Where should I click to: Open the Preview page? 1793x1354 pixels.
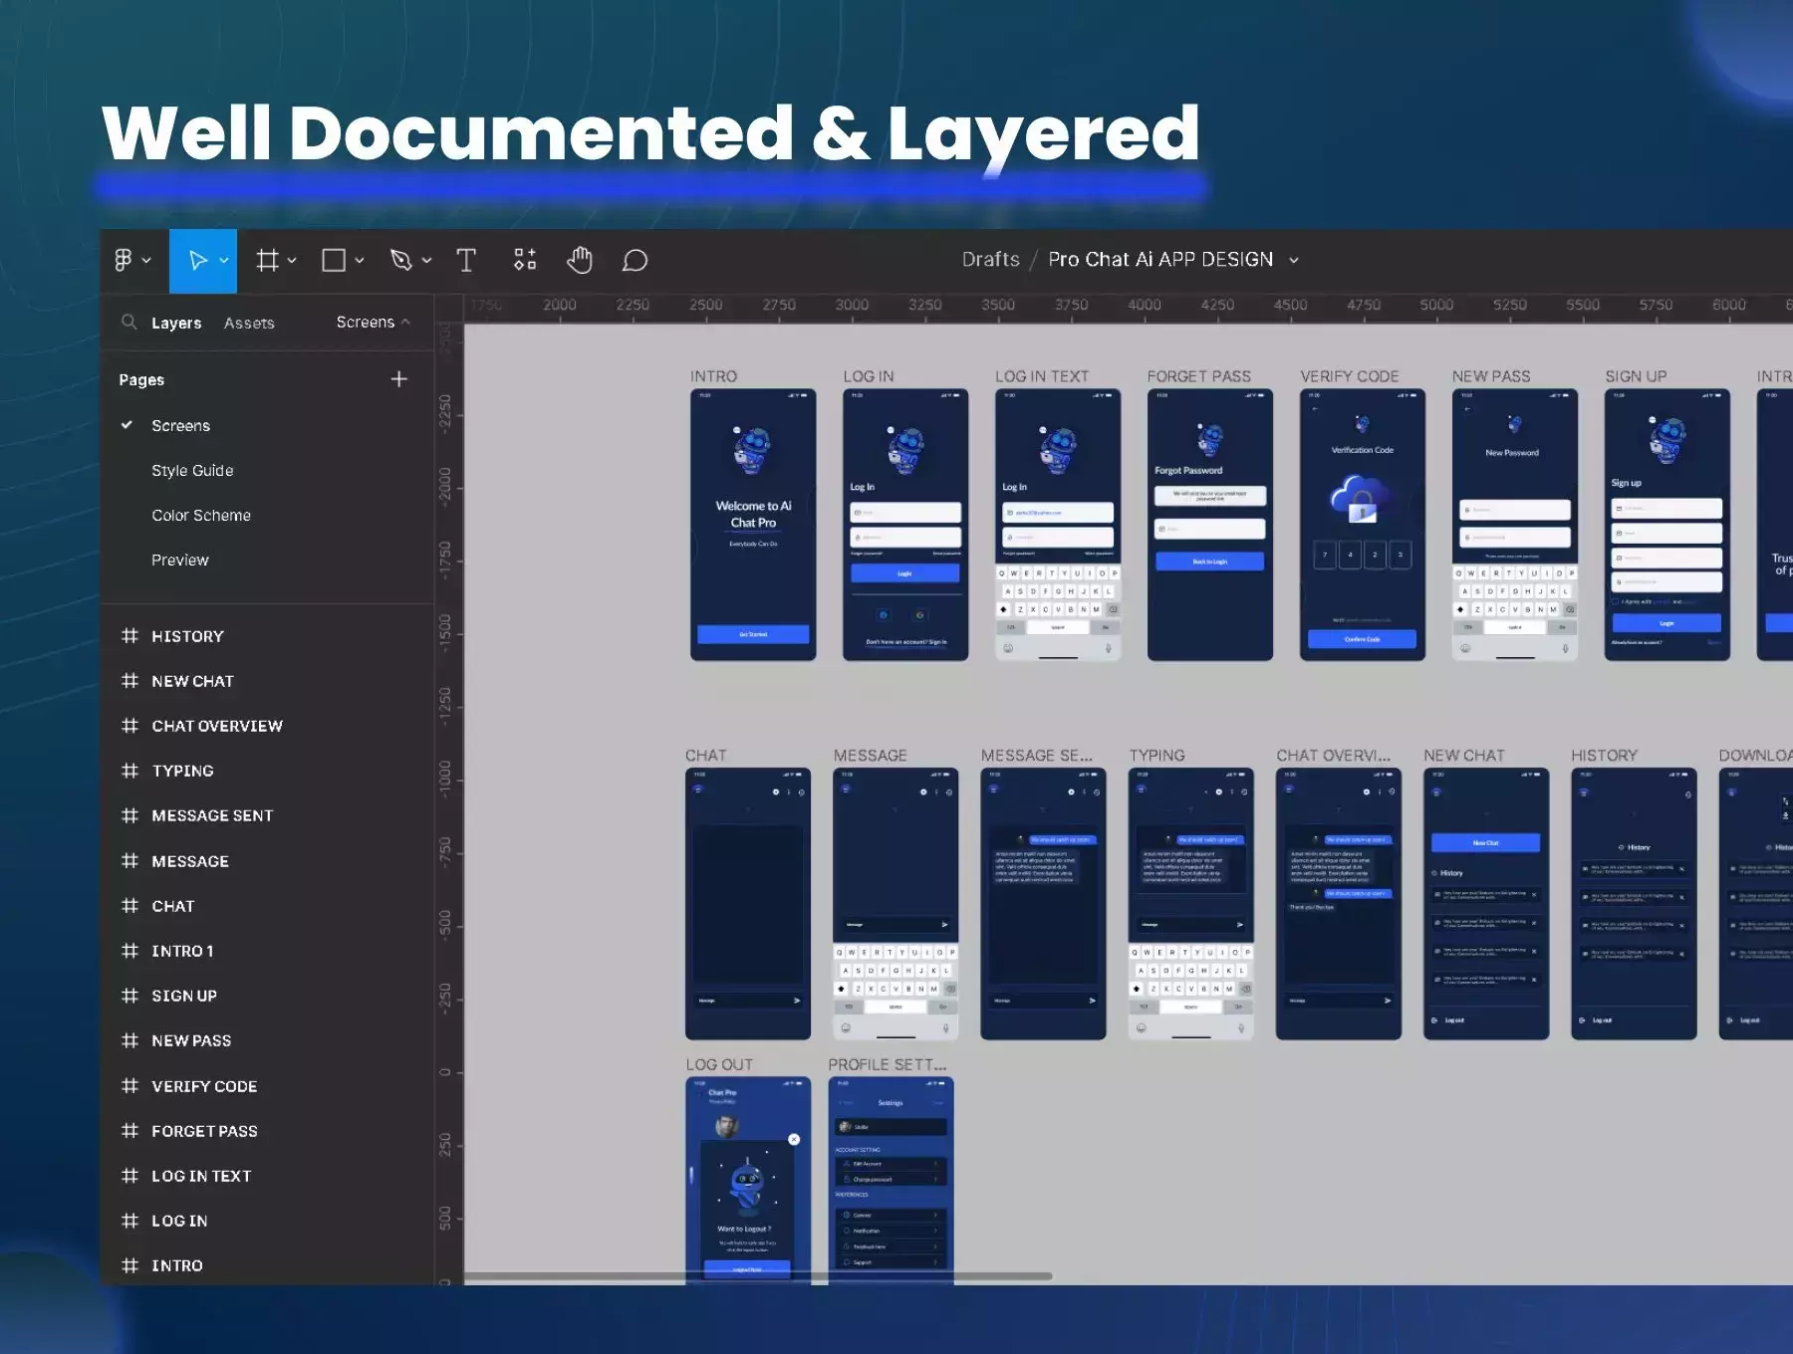point(180,560)
